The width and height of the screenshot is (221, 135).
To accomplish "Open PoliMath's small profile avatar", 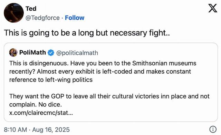I will [x=13, y=52].
